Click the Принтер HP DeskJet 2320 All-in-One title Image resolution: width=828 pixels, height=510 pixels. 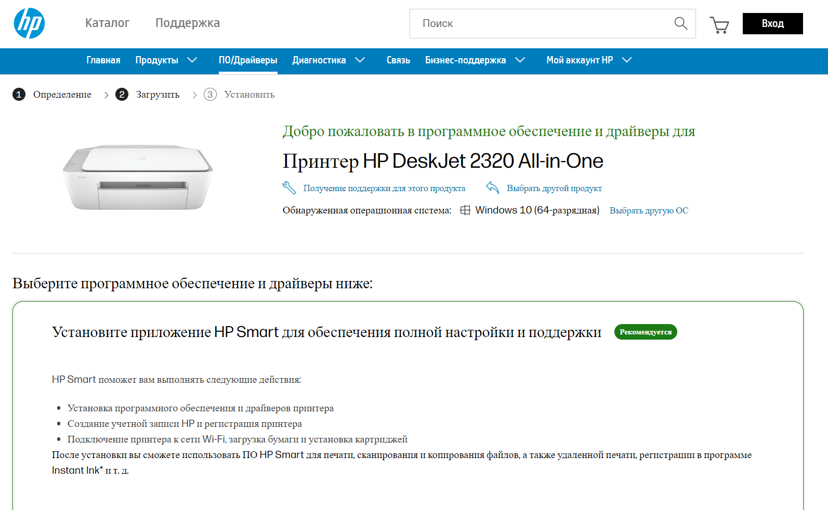pyautogui.click(x=443, y=161)
